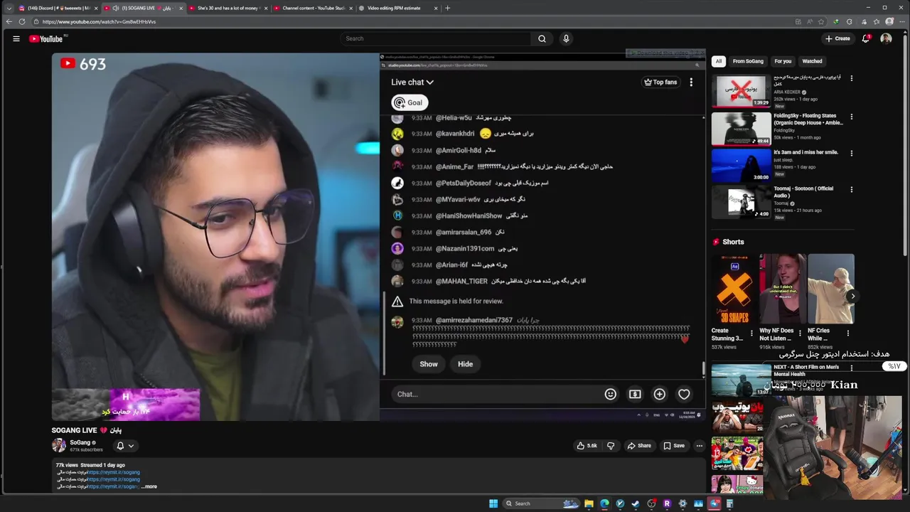Open first reymit.ir/sogang link
The height and width of the screenshot is (512, 910).
(114, 472)
